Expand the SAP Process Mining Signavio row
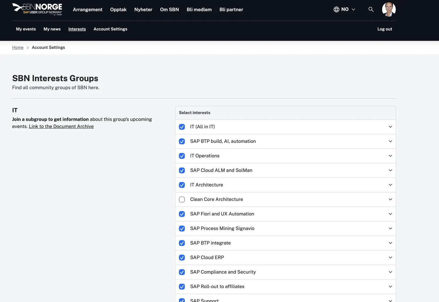Viewport: 439px width, 302px height. (390, 228)
